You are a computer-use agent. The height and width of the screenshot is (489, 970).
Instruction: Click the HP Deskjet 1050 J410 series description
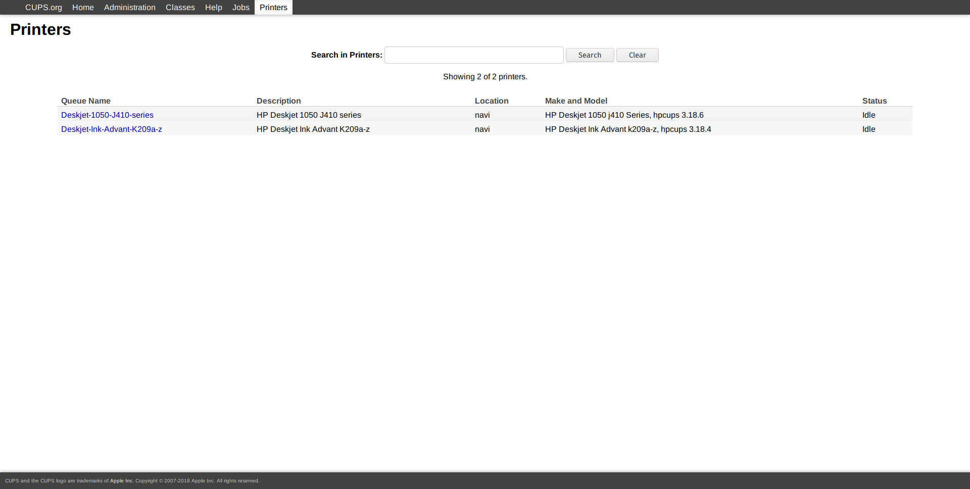coord(309,115)
